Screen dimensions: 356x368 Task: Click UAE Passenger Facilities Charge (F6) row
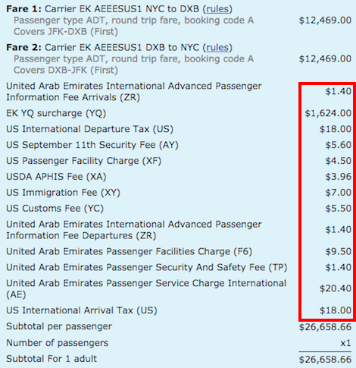click(178, 252)
